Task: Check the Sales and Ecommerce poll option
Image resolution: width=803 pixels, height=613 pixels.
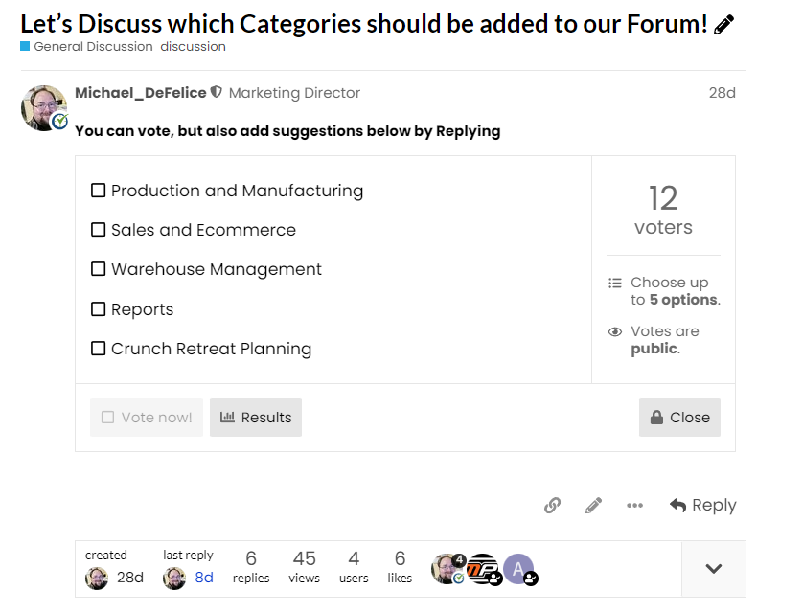Action: (99, 230)
